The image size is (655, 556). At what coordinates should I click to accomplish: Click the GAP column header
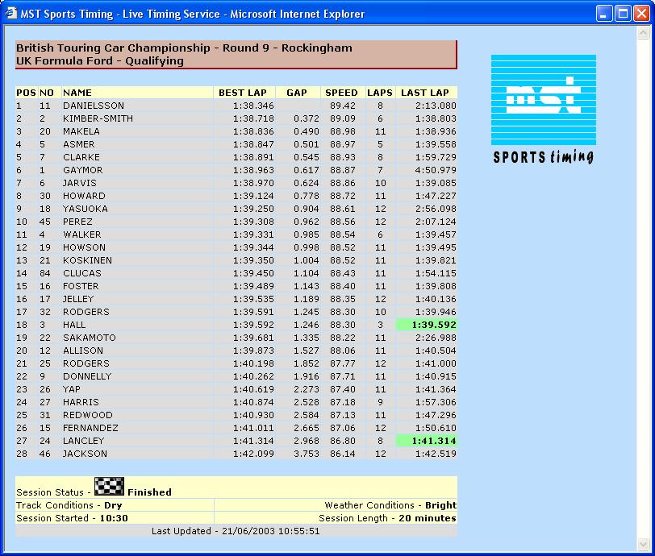click(x=297, y=93)
